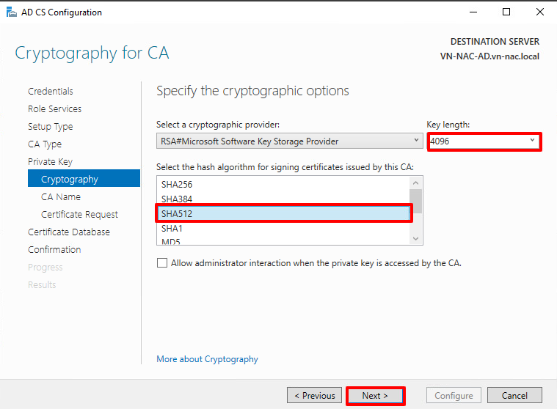Open the Certificate Database step
The image size is (557, 409).
point(69,232)
